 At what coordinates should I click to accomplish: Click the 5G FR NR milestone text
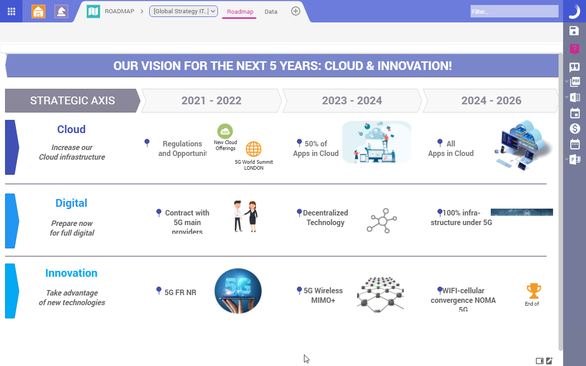click(180, 292)
